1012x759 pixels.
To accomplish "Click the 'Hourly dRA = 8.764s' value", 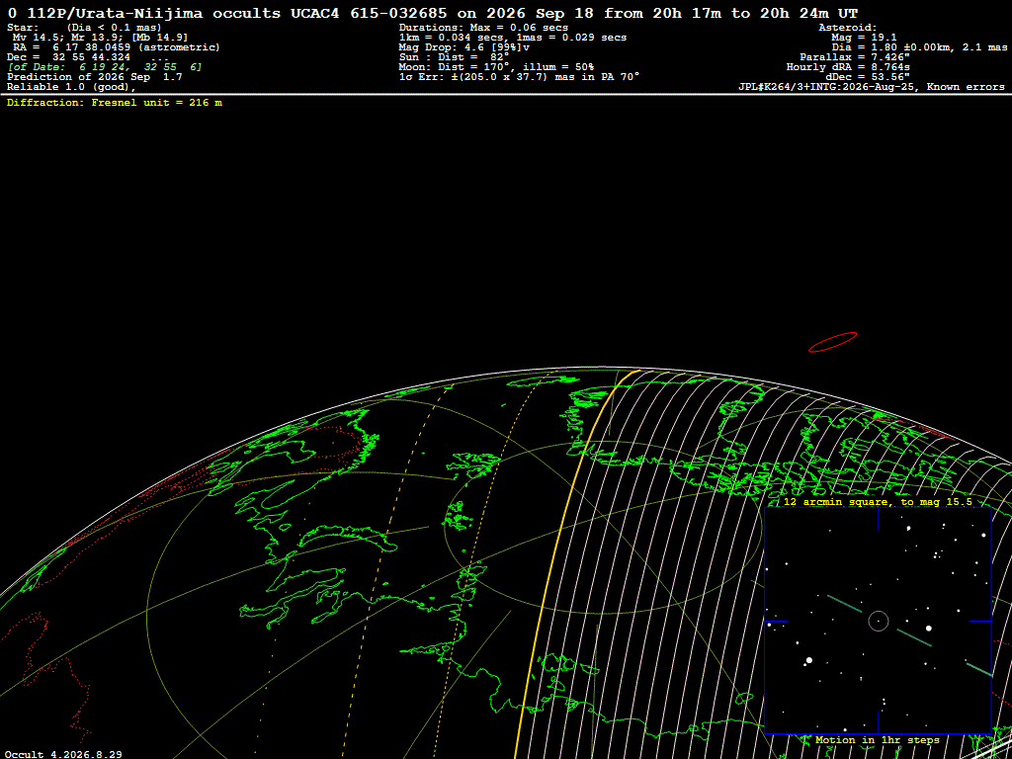I will [848, 67].
